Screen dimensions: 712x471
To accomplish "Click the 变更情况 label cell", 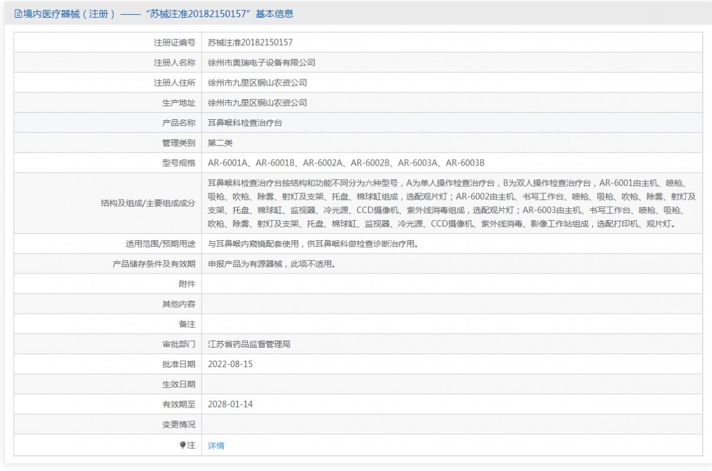I will [x=107, y=425].
